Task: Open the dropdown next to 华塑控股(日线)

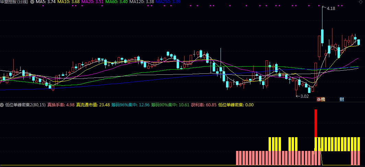Action: pyautogui.click(x=32, y=2)
